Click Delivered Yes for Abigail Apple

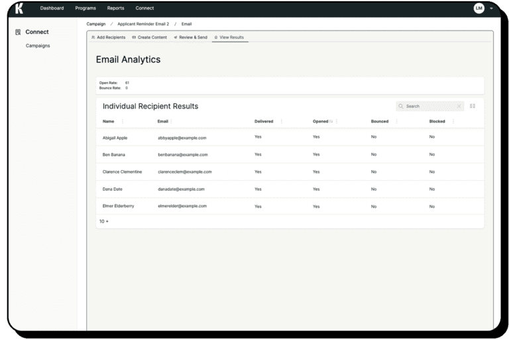coord(258,137)
